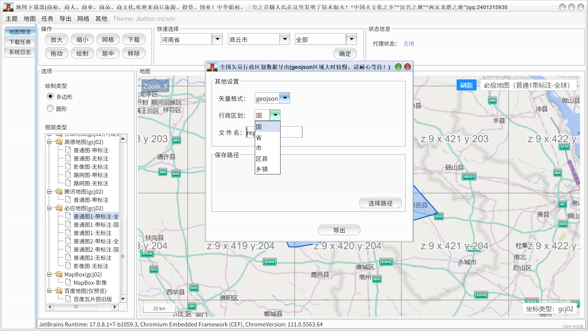Click the 高德地图 folder icon
The image size is (588, 331).
point(59,142)
